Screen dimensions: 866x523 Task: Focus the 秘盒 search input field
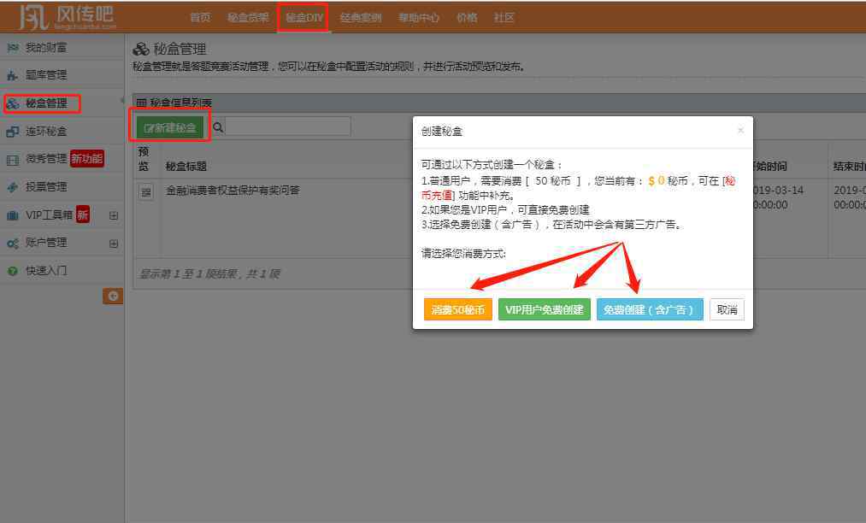click(x=288, y=127)
